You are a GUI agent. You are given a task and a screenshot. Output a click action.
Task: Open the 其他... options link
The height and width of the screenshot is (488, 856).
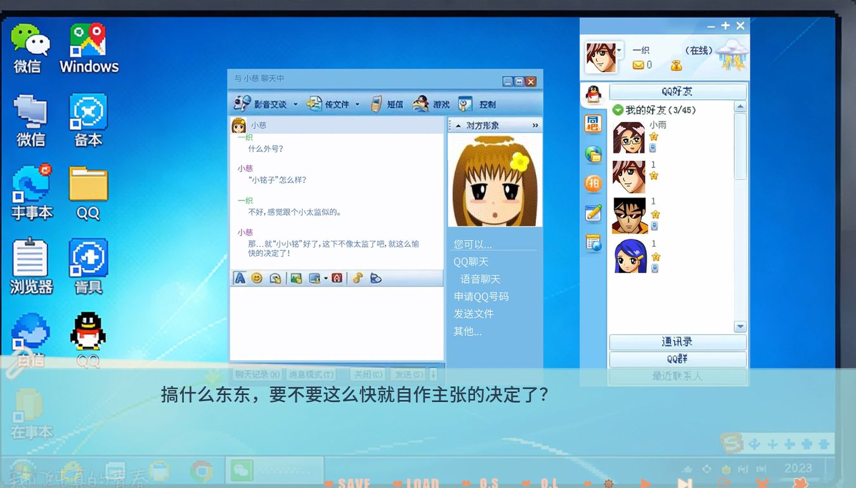pyautogui.click(x=467, y=331)
